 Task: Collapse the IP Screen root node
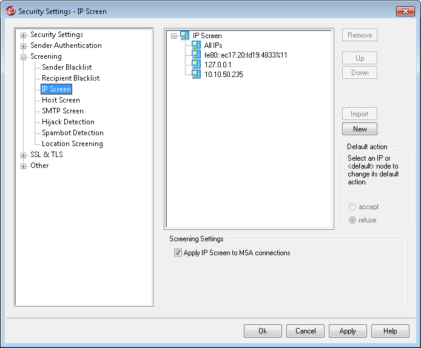coord(174,36)
